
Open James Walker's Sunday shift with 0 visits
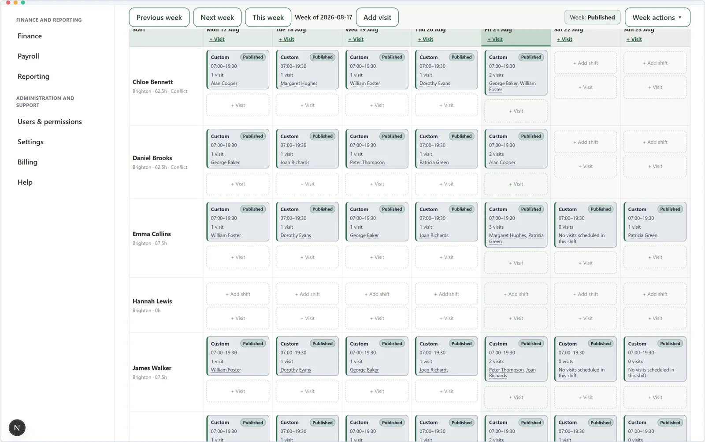655,359
